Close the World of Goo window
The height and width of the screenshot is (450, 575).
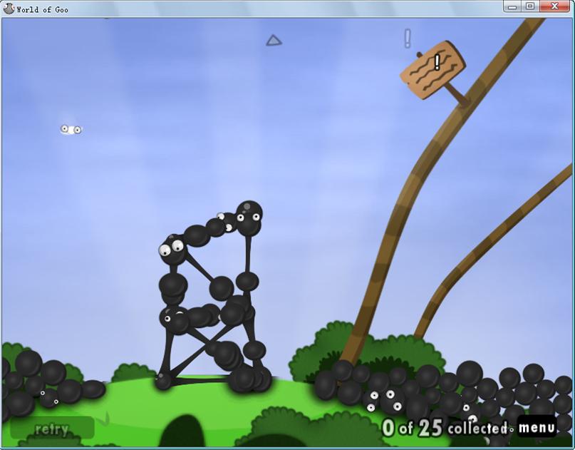tap(554, 6)
